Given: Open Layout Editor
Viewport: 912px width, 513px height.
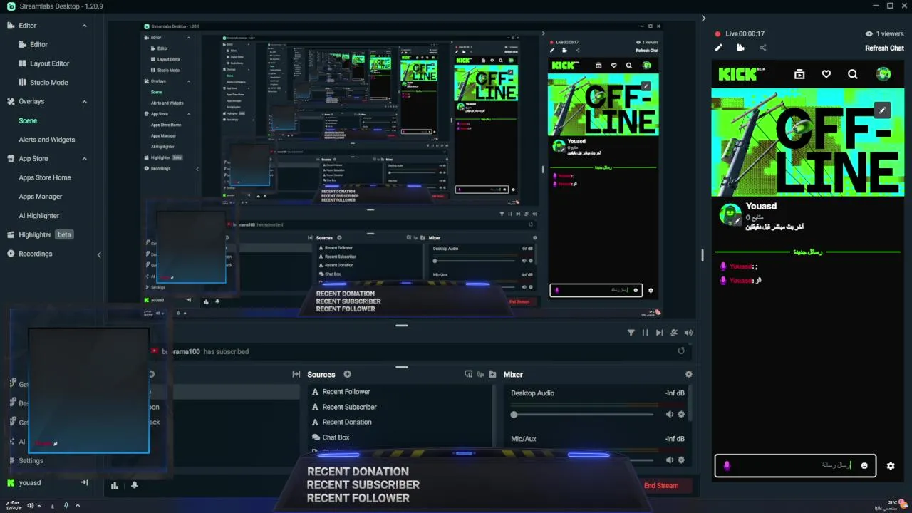Looking at the screenshot, I should [x=49, y=63].
